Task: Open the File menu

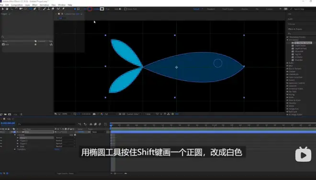Action: point(1,5)
